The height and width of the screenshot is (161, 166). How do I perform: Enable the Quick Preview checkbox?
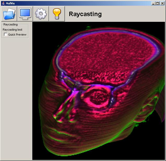click(x=6, y=35)
